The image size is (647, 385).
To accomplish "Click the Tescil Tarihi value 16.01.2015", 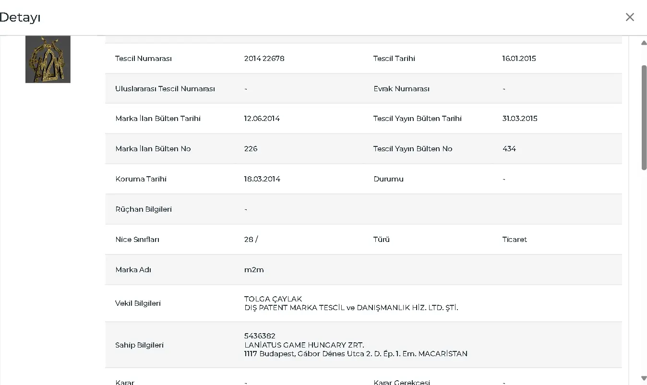I will 519,59.
